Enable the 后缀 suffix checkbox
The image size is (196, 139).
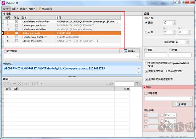[170, 50]
